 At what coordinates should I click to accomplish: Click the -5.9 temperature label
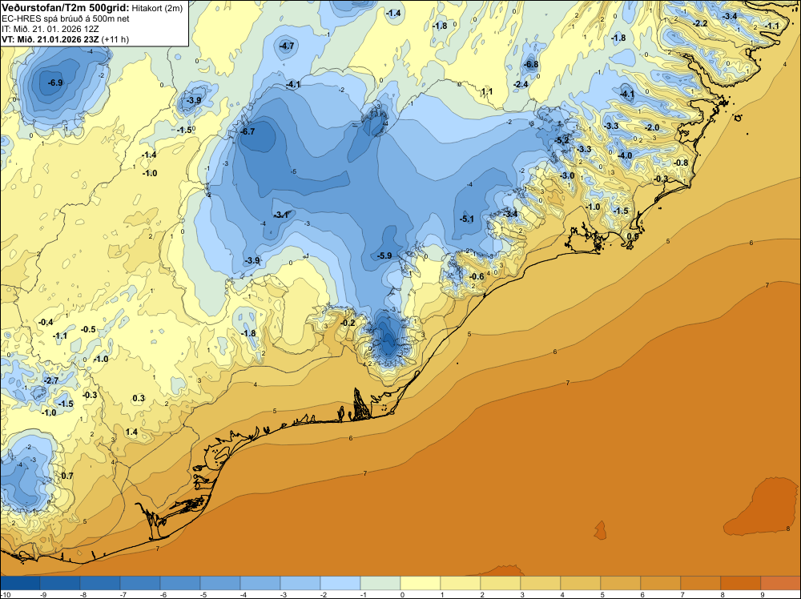pos(384,255)
